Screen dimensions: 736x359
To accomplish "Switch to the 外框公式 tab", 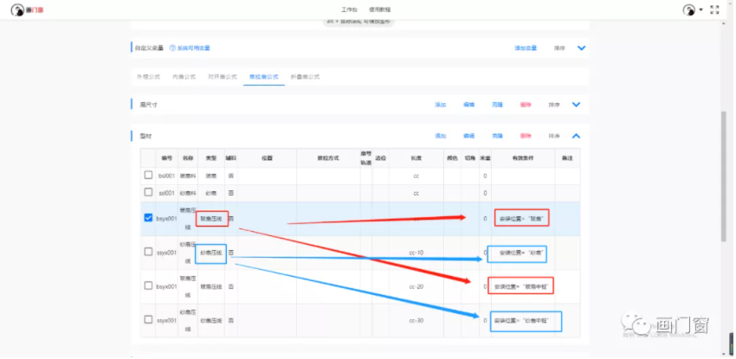I will [x=148, y=76].
